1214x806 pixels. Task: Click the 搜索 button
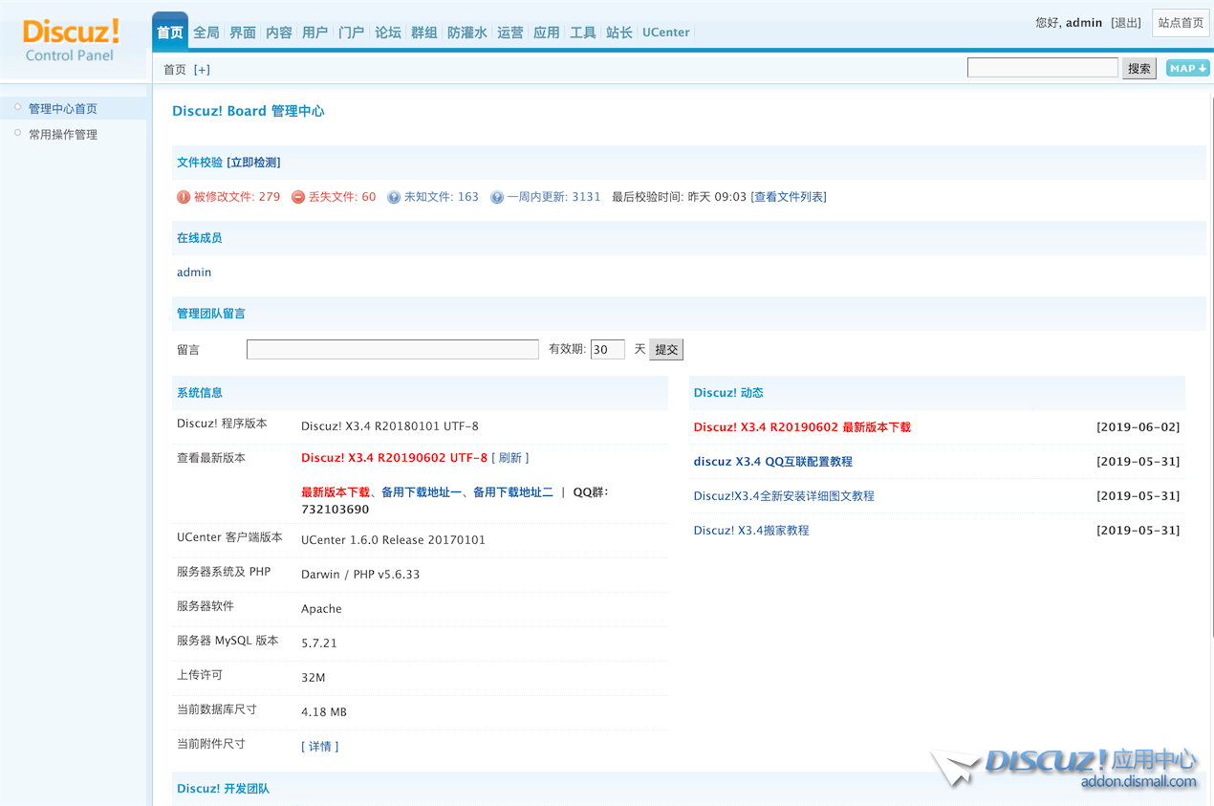click(x=1139, y=68)
